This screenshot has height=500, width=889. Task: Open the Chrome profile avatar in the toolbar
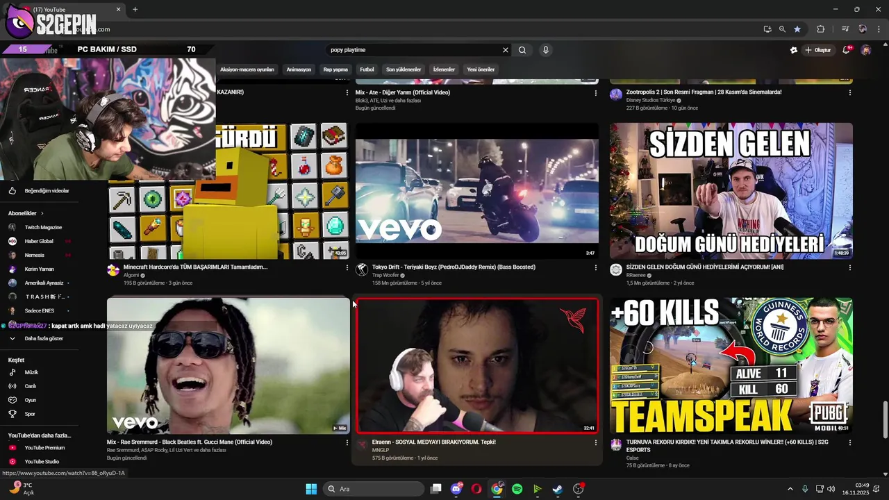pos(863,29)
